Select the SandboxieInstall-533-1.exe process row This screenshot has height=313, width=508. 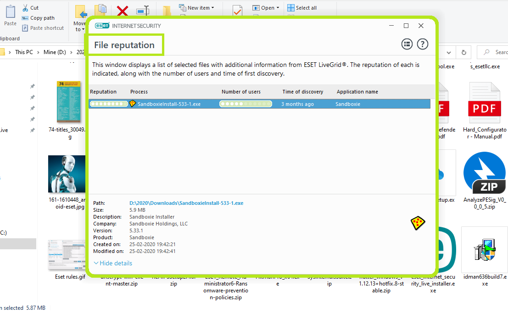[260, 104]
